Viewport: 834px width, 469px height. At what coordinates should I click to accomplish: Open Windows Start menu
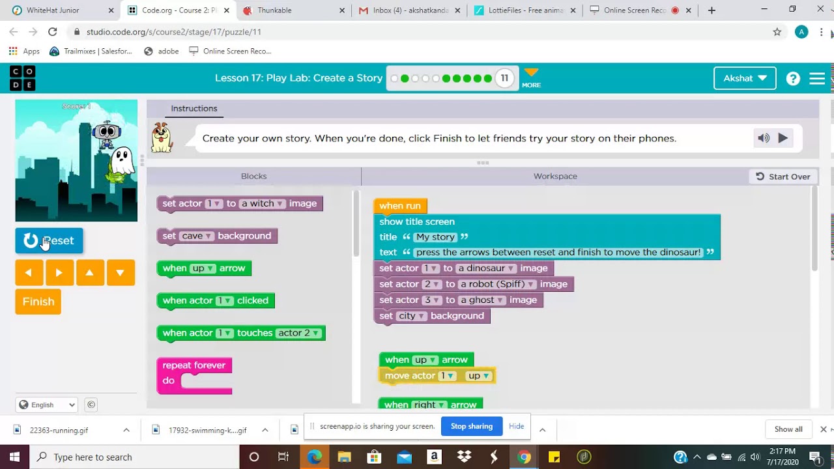point(14,457)
